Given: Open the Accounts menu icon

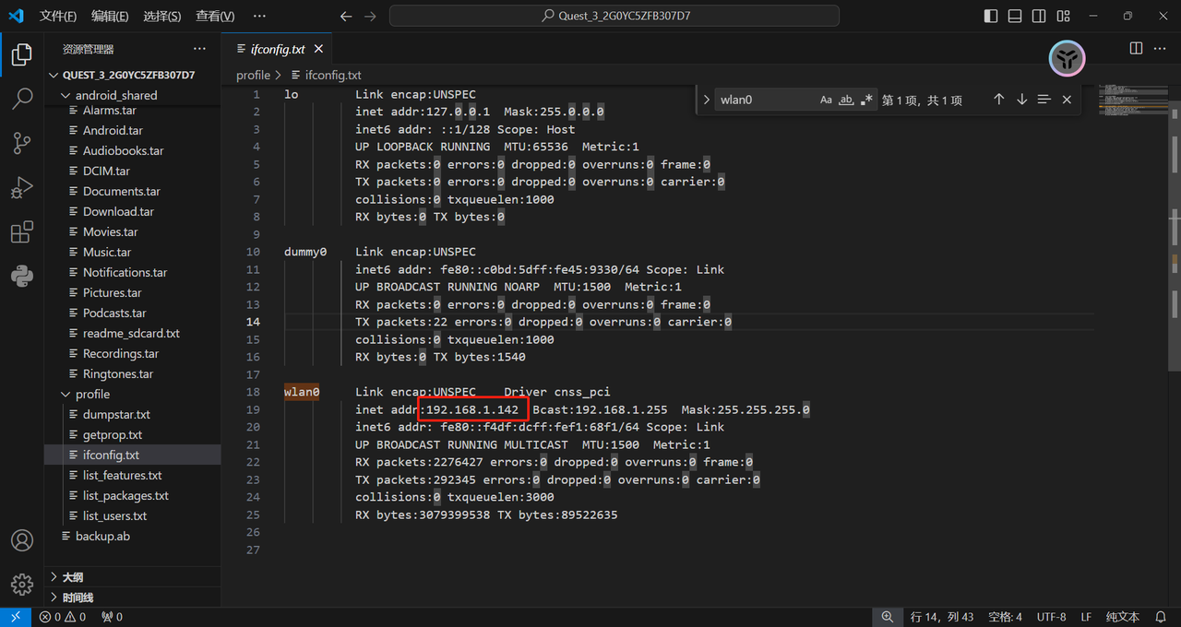Looking at the screenshot, I should (22, 540).
